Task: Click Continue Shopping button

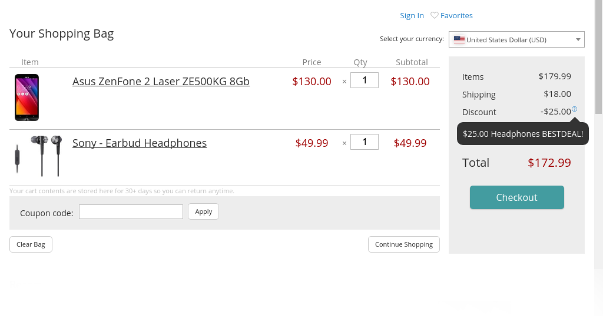Action: pyautogui.click(x=404, y=244)
